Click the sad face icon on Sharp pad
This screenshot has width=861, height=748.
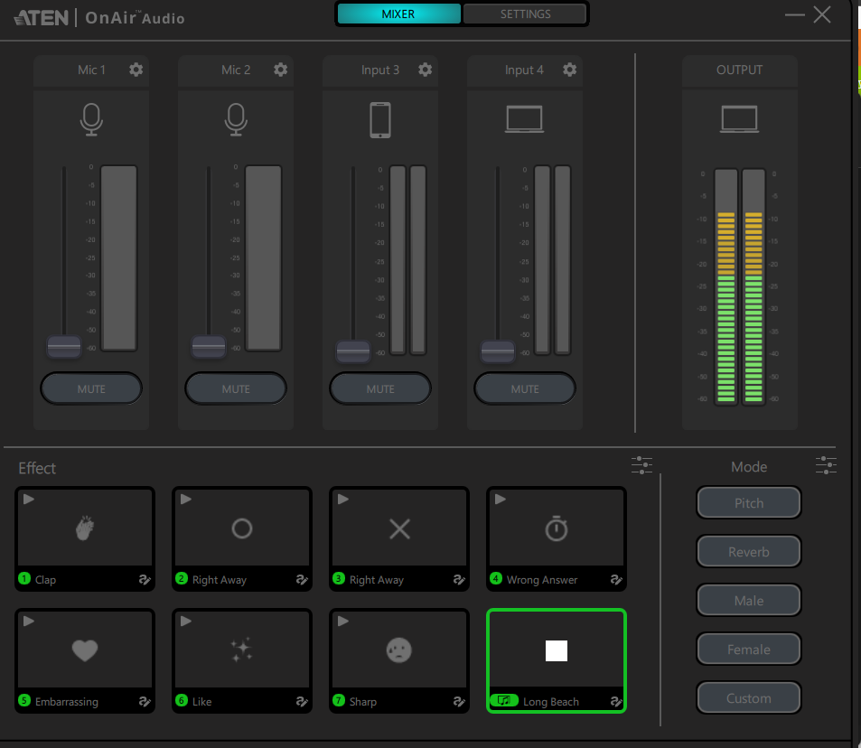(398, 650)
